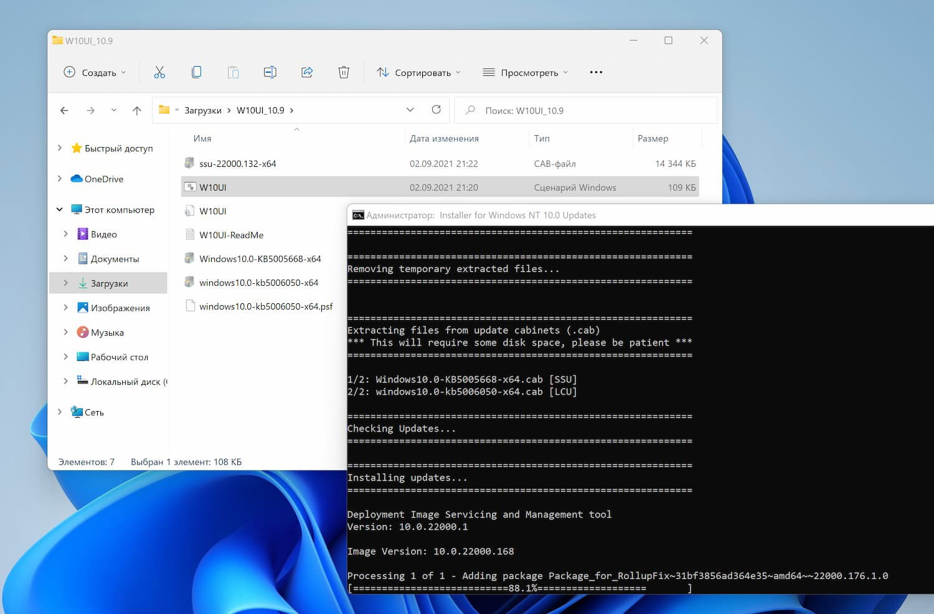The height and width of the screenshot is (614, 934).
Task: Open Сеть in the sidebar
Action: 94,412
